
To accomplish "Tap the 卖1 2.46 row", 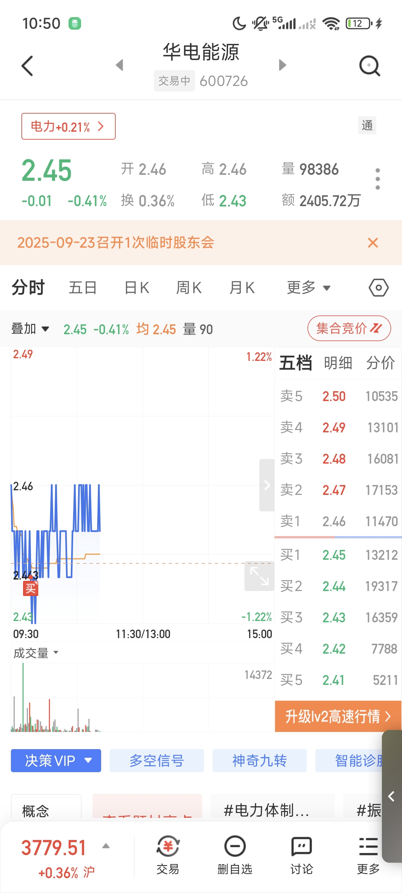I will click(338, 521).
